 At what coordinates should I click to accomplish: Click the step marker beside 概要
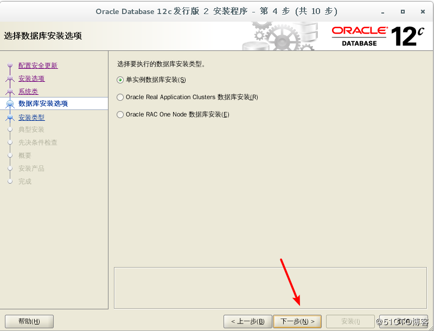[x=10, y=155]
